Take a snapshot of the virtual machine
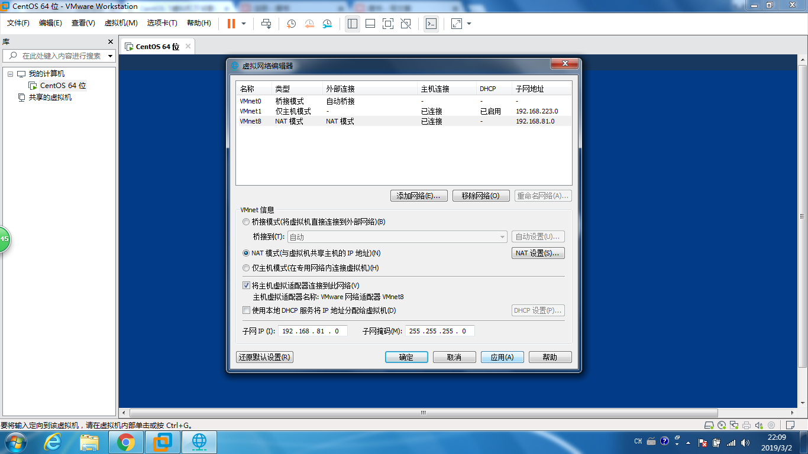808x454 pixels. [290, 24]
